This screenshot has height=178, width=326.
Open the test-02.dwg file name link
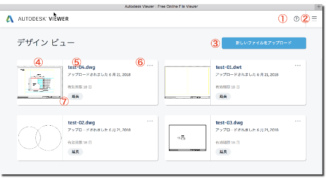81,123
